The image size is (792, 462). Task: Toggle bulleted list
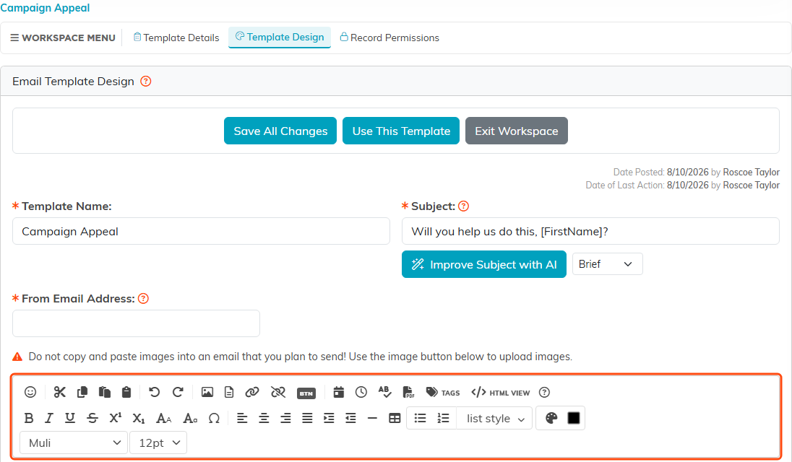pyautogui.click(x=420, y=418)
